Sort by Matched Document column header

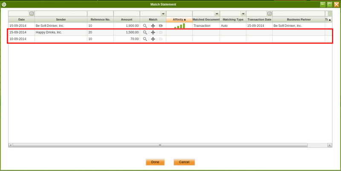(x=206, y=19)
